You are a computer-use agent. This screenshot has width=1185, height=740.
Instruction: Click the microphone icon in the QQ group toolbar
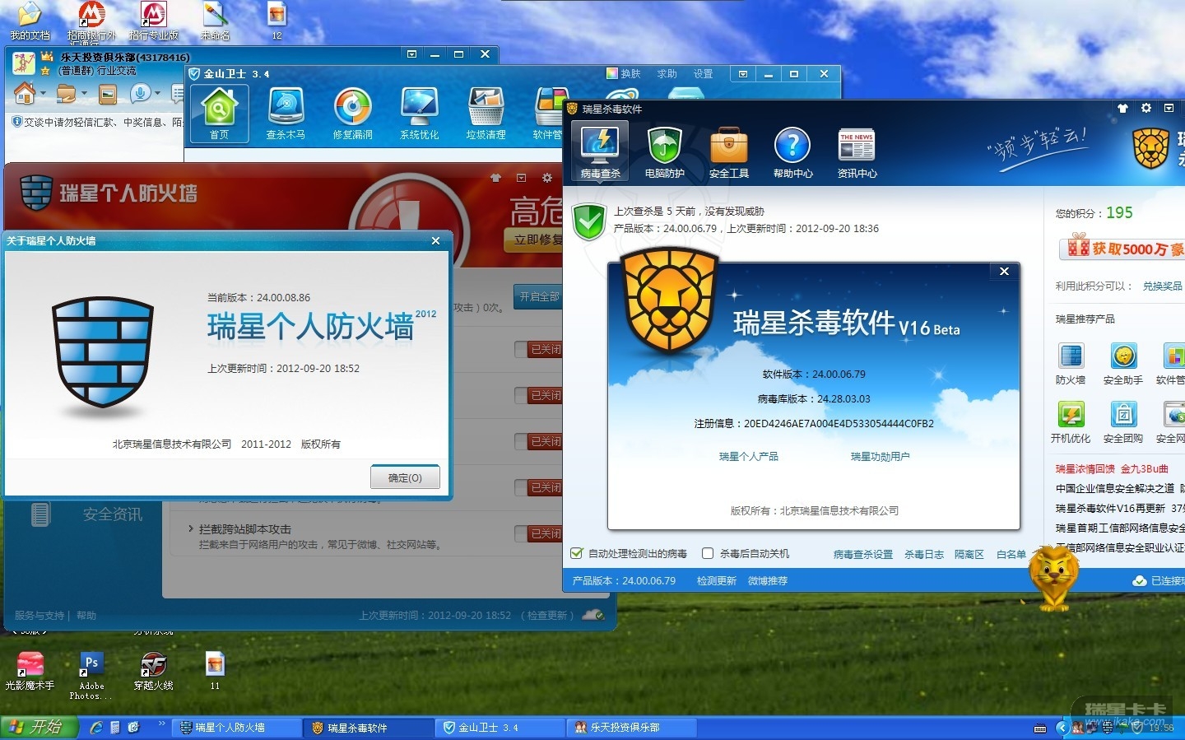click(140, 93)
